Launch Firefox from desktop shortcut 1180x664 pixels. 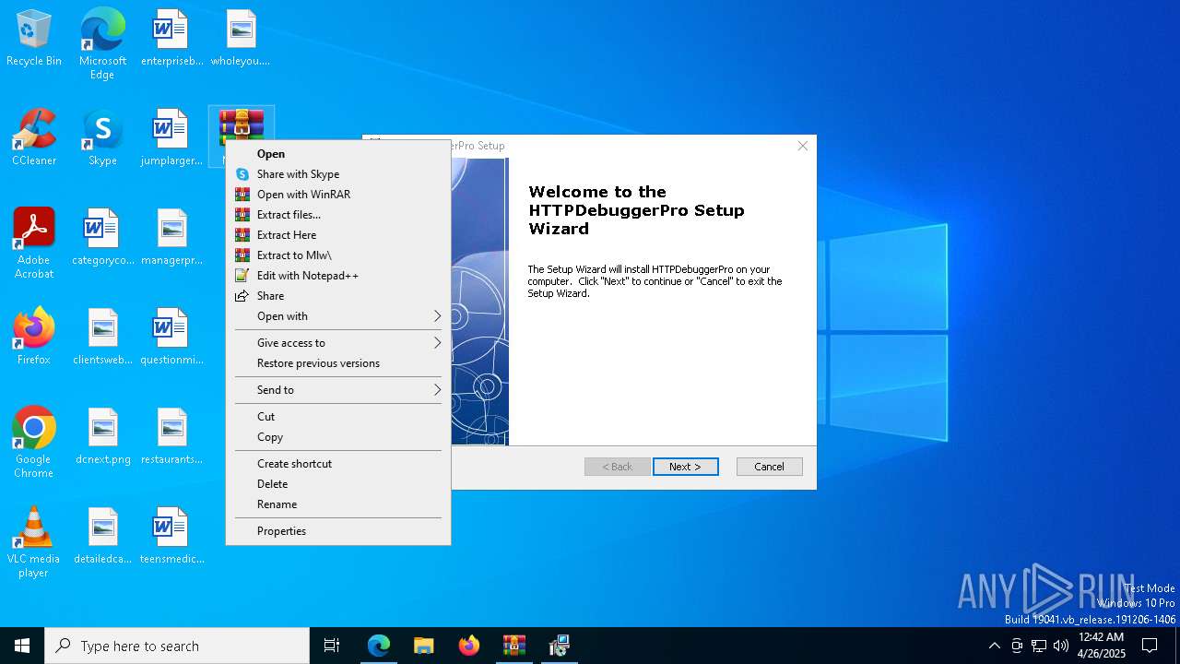34,338
